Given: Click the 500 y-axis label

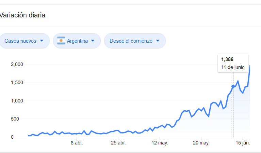Looking at the screenshot, I should (x=18, y=119).
